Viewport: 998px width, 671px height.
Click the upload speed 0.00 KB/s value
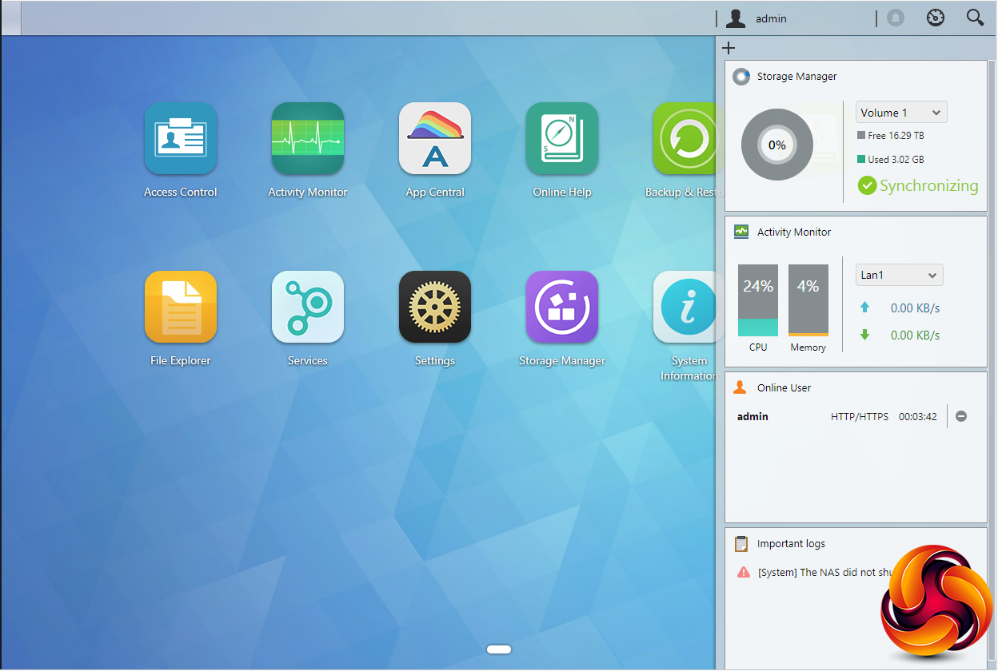click(915, 308)
